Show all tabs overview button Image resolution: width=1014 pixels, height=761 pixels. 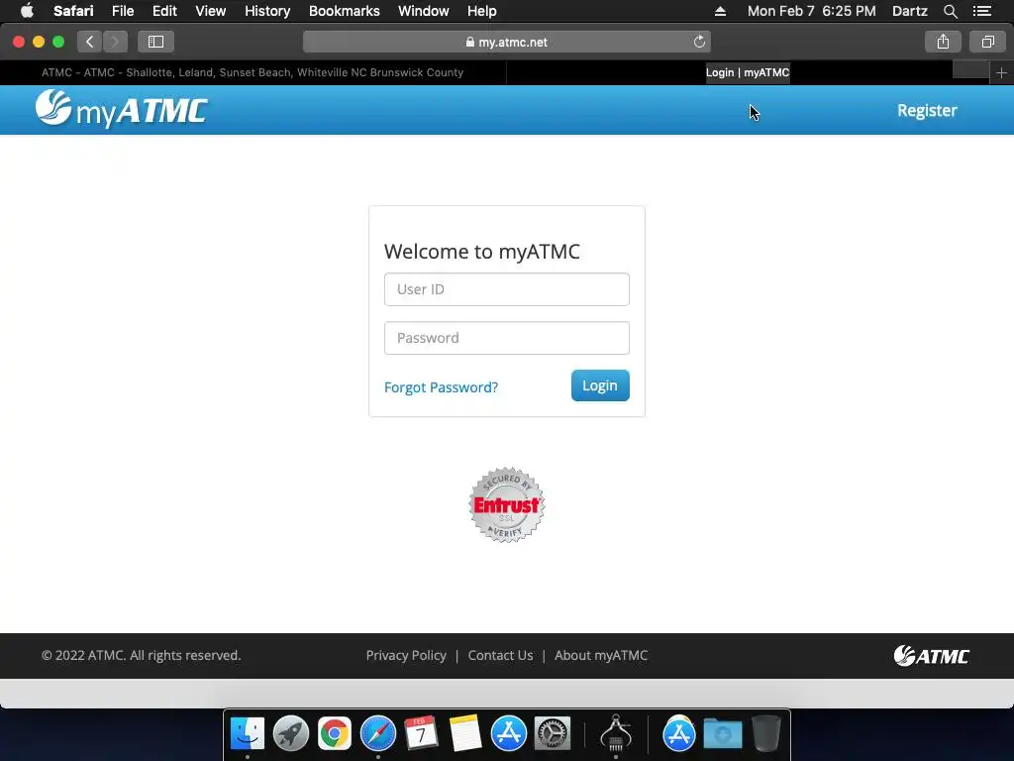point(987,42)
